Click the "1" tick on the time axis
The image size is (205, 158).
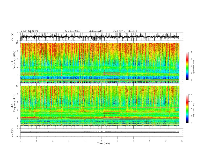click(36, 141)
